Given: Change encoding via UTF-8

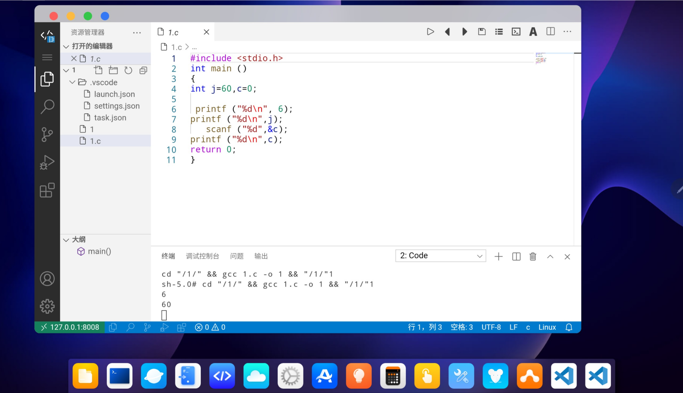Looking at the screenshot, I should [x=491, y=327].
